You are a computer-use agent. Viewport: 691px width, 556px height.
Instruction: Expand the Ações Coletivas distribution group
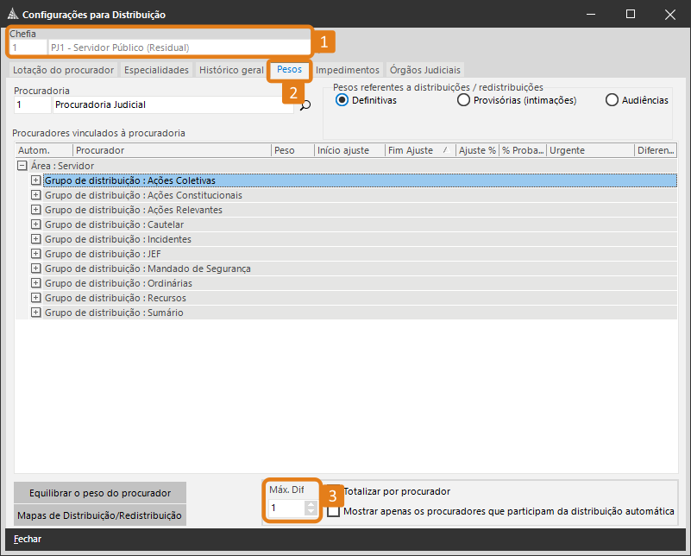point(36,180)
